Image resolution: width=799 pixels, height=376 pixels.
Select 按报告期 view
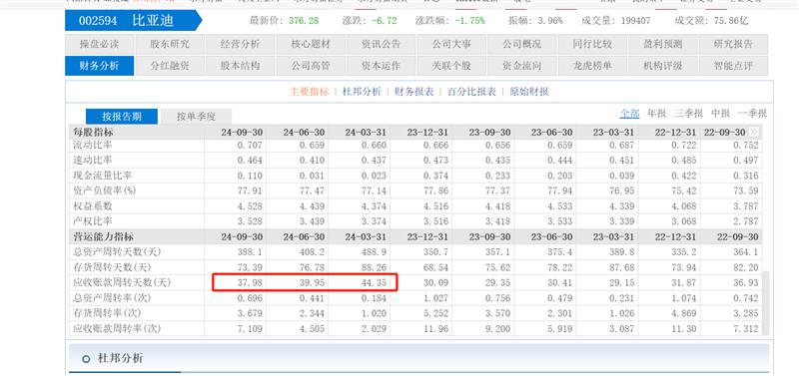[x=122, y=117]
